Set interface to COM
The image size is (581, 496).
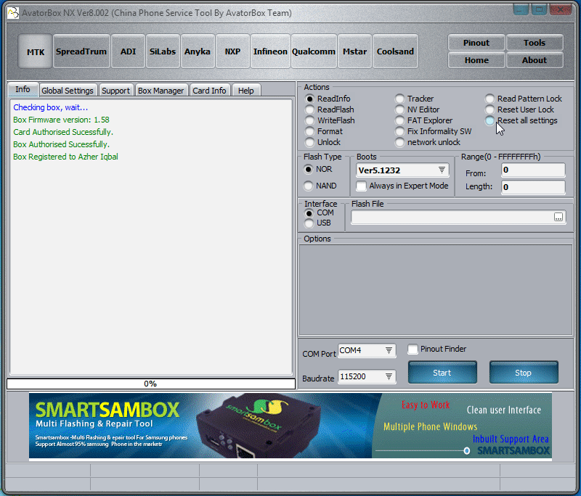pos(319,213)
